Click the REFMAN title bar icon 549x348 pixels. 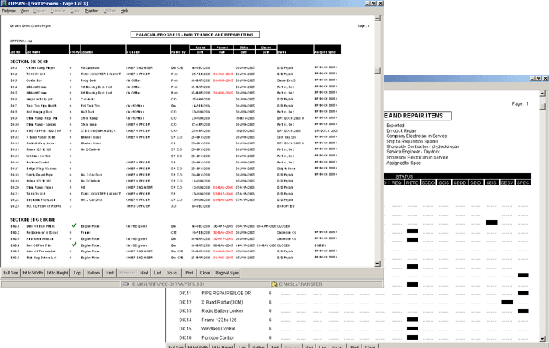point(4,4)
